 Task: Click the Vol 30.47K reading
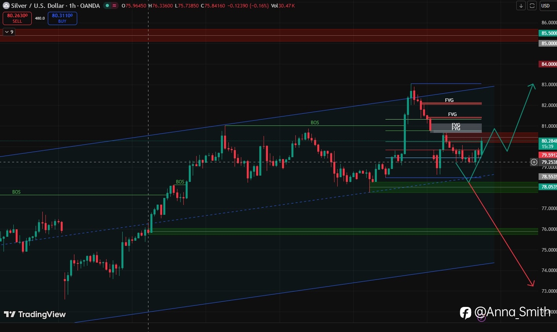tap(283, 6)
